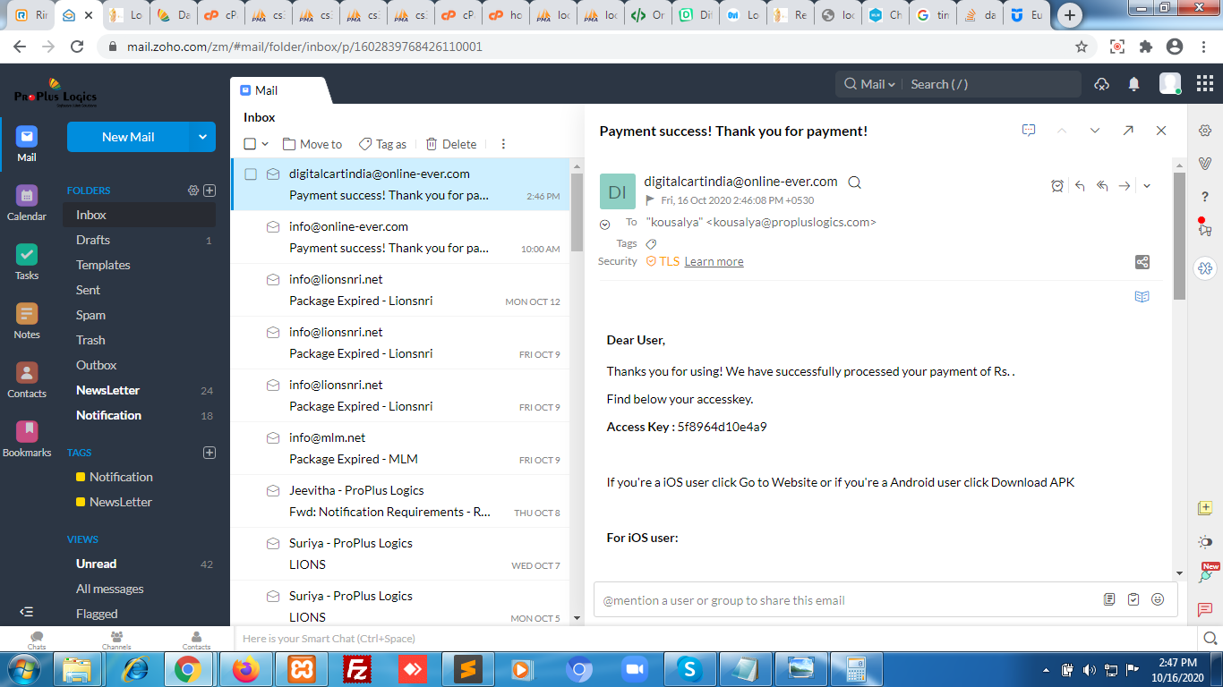Screen dimensions: 1223x687
Task: Open the Notes app icon
Action: pos(27,320)
